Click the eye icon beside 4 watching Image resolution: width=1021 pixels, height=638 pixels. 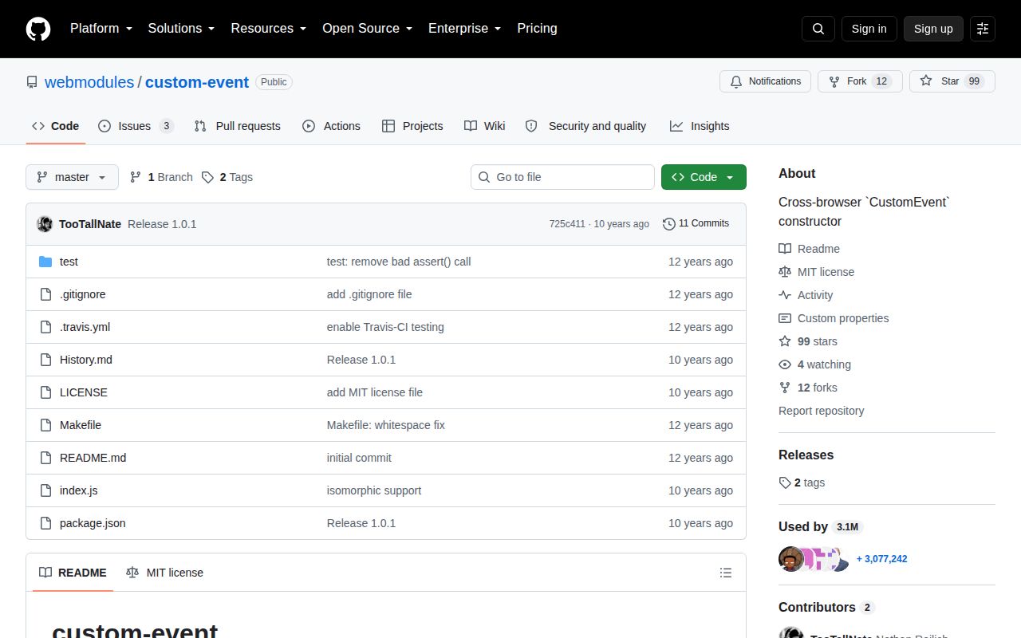pyautogui.click(x=785, y=364)
